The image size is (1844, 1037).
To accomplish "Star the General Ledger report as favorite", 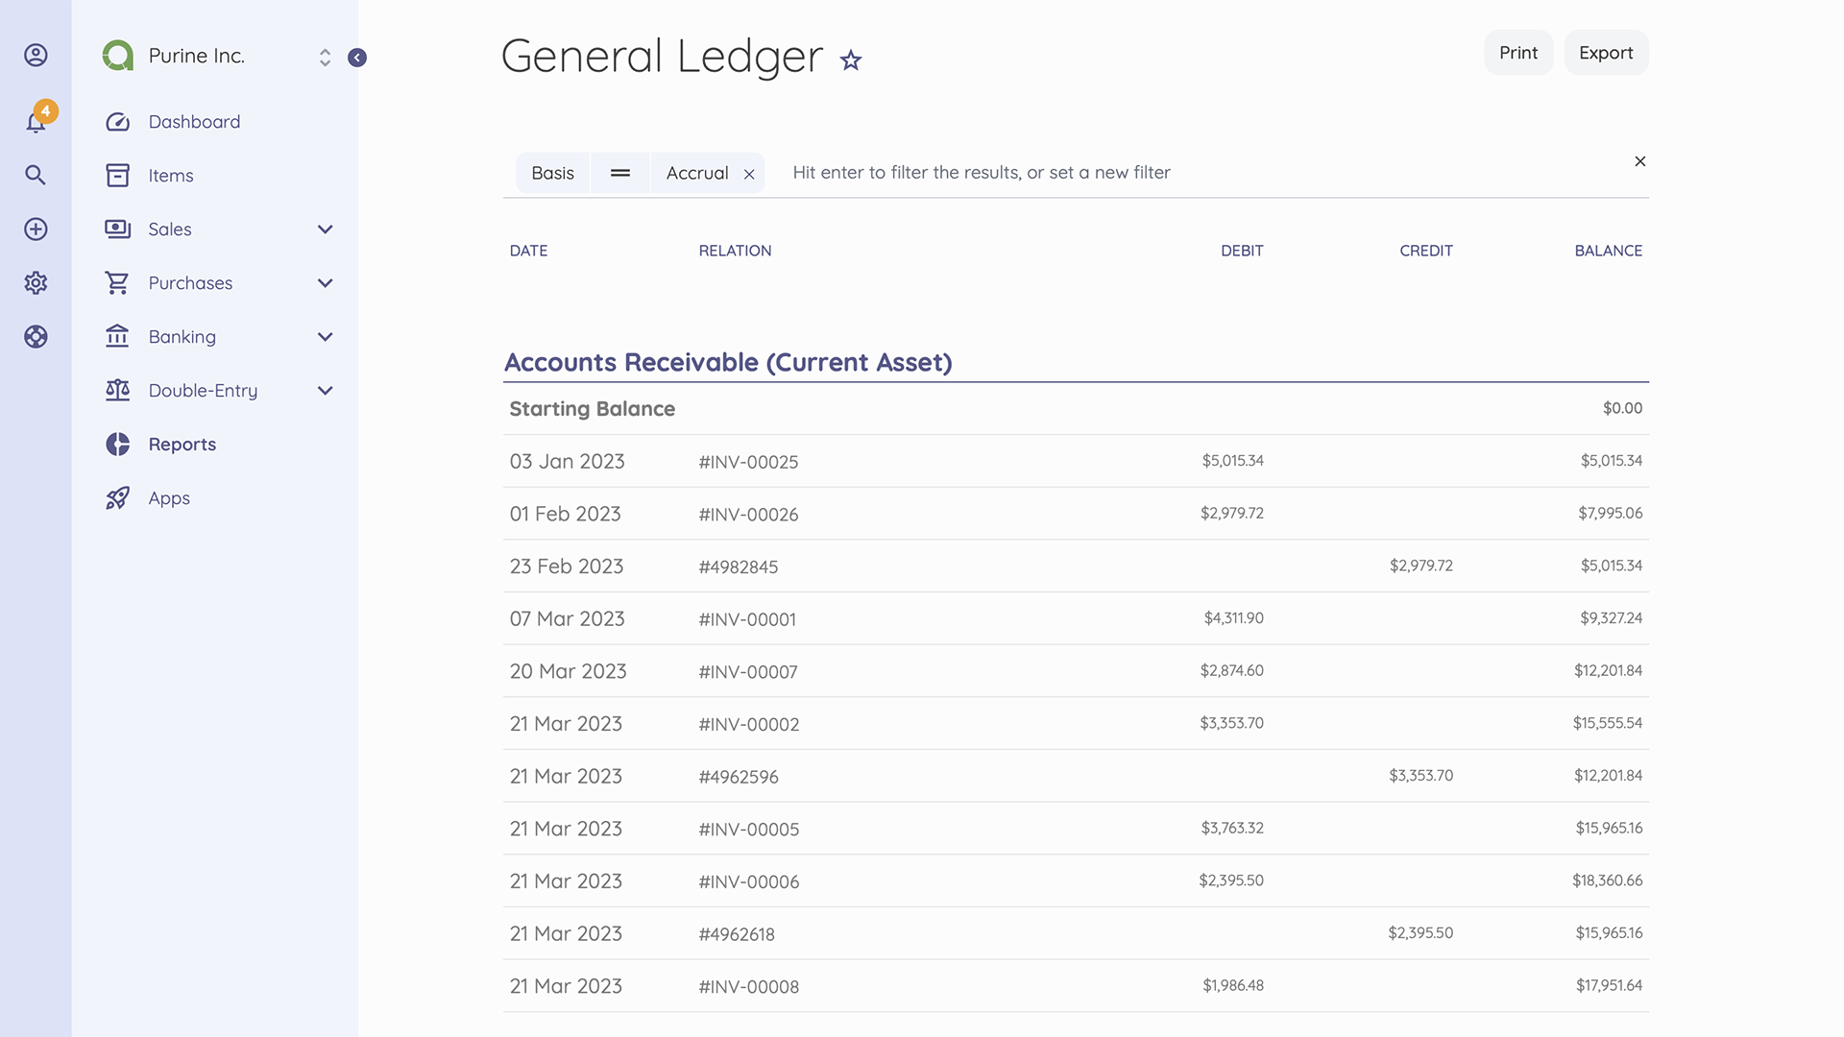I will [x=850, y=60].
